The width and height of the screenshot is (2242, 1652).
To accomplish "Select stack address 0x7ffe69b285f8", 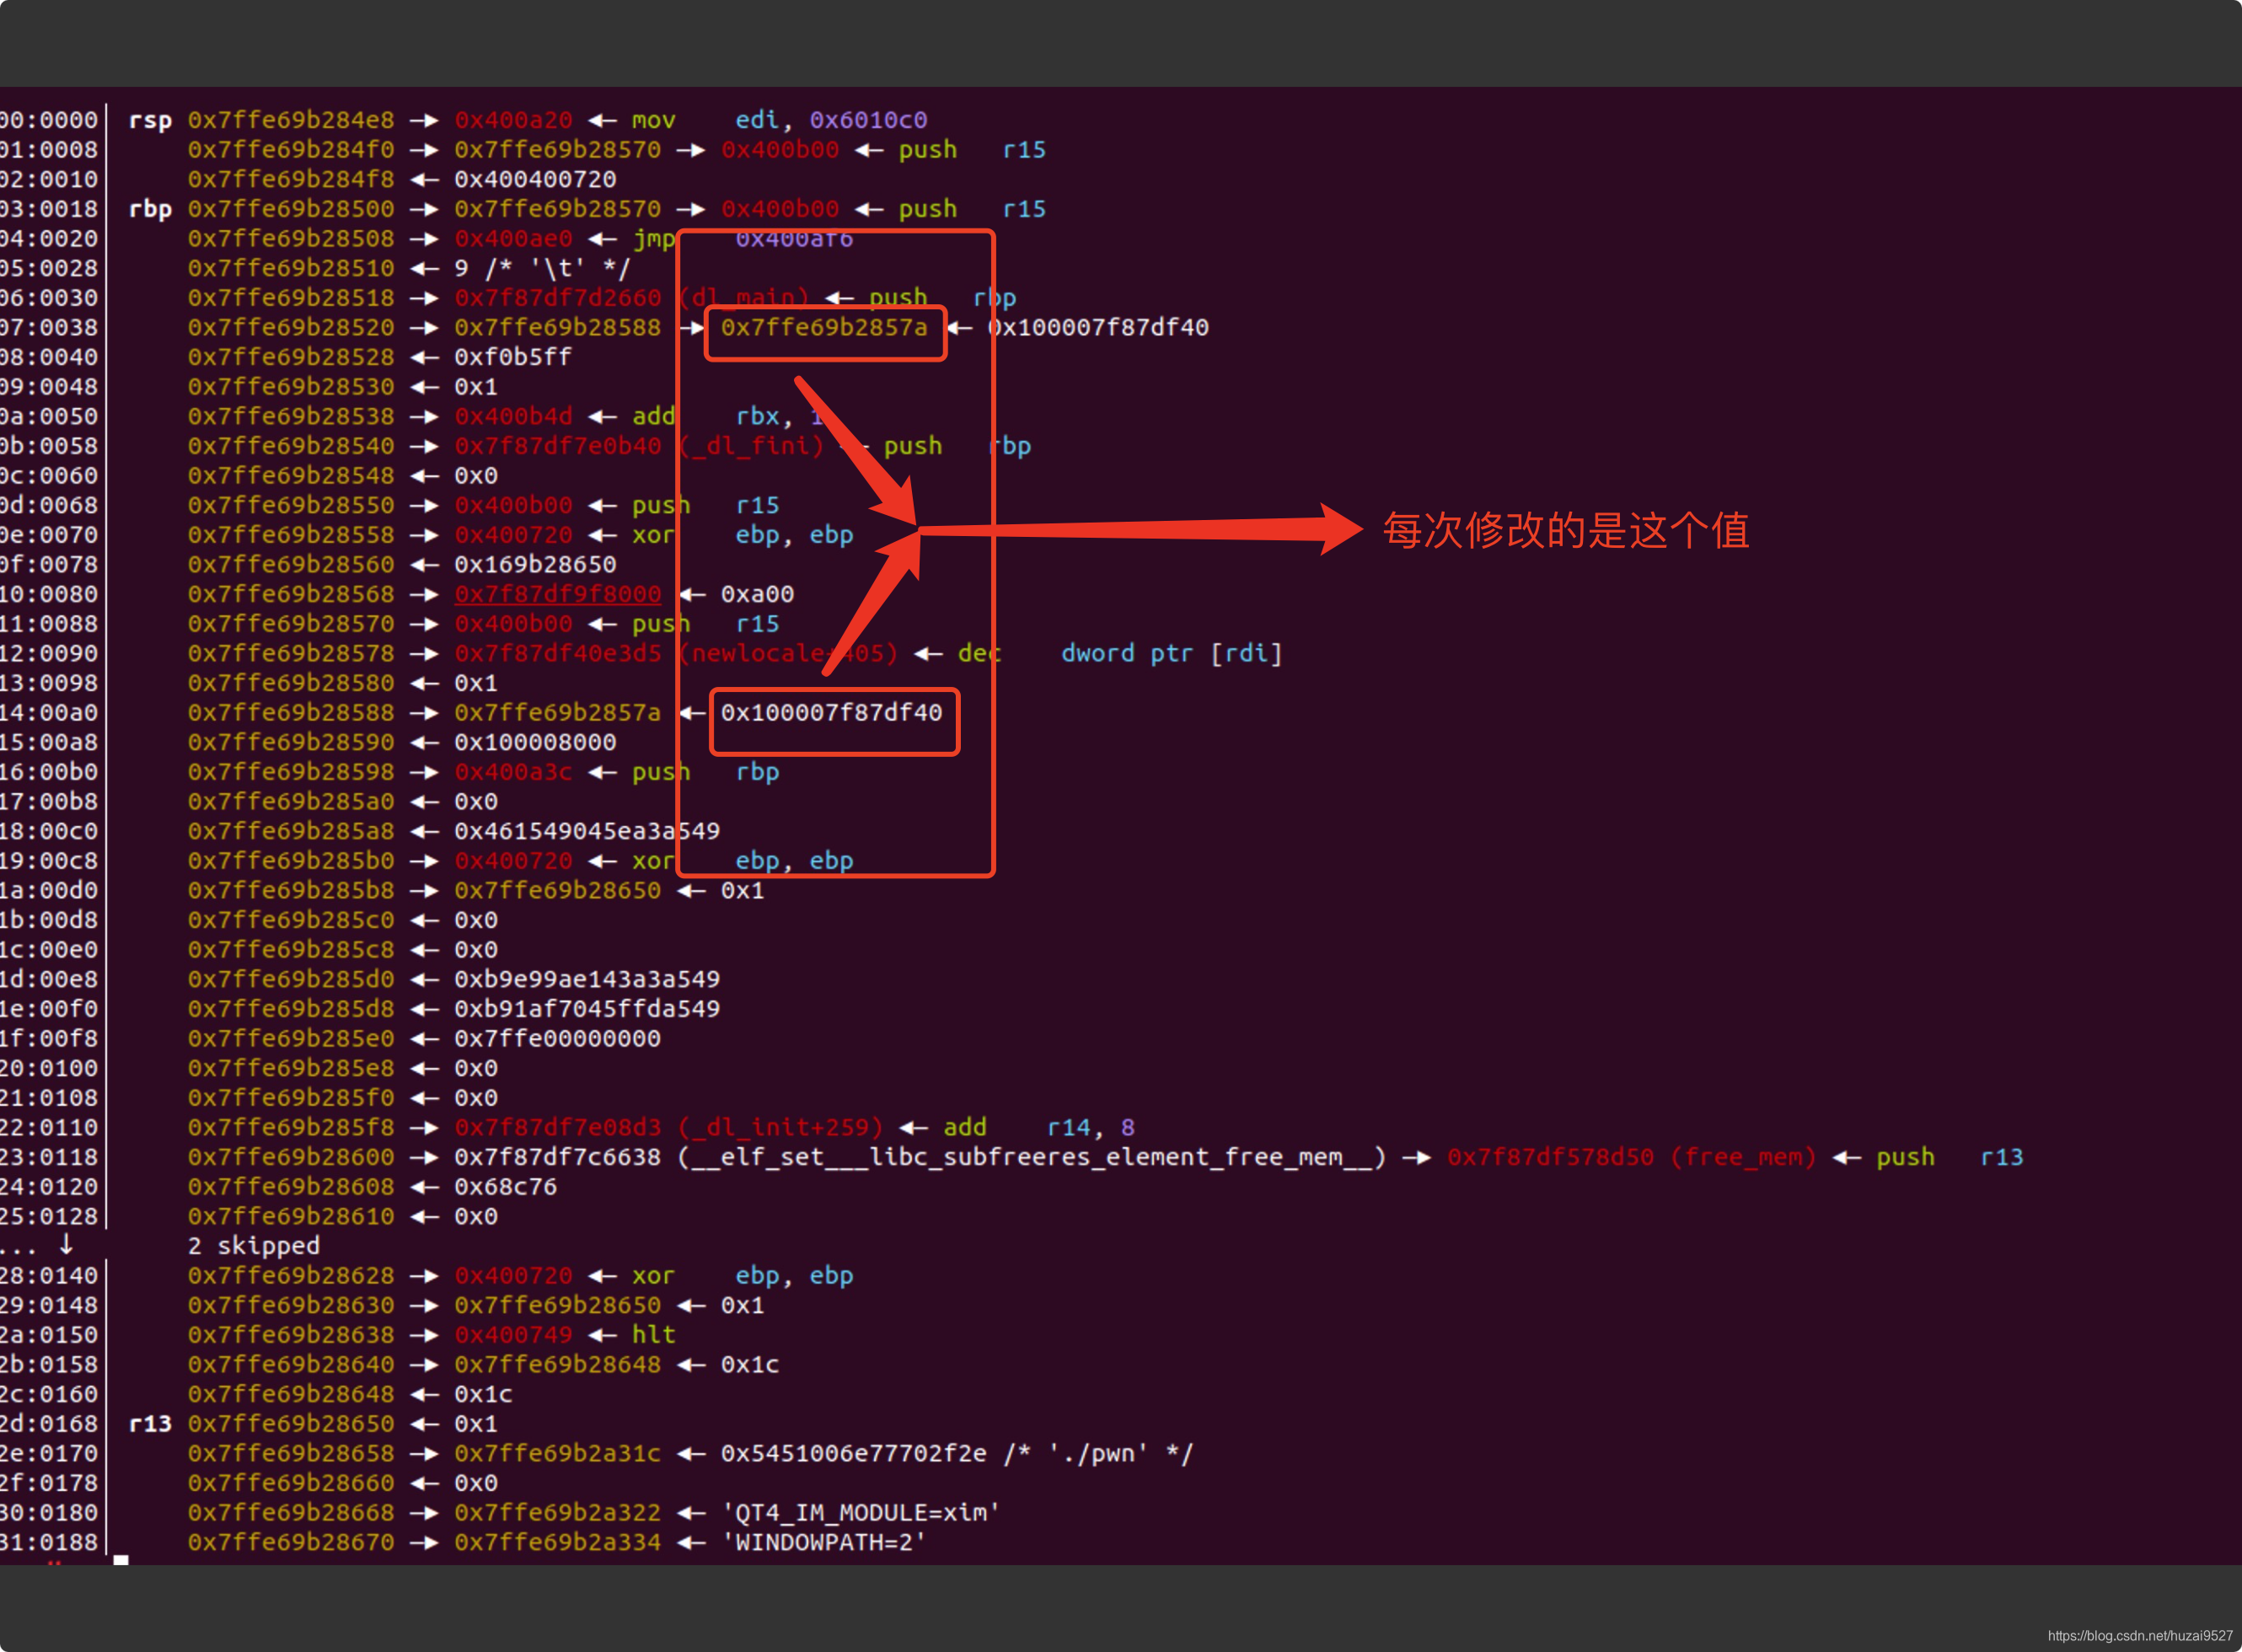I will [x=291, y=1127].
